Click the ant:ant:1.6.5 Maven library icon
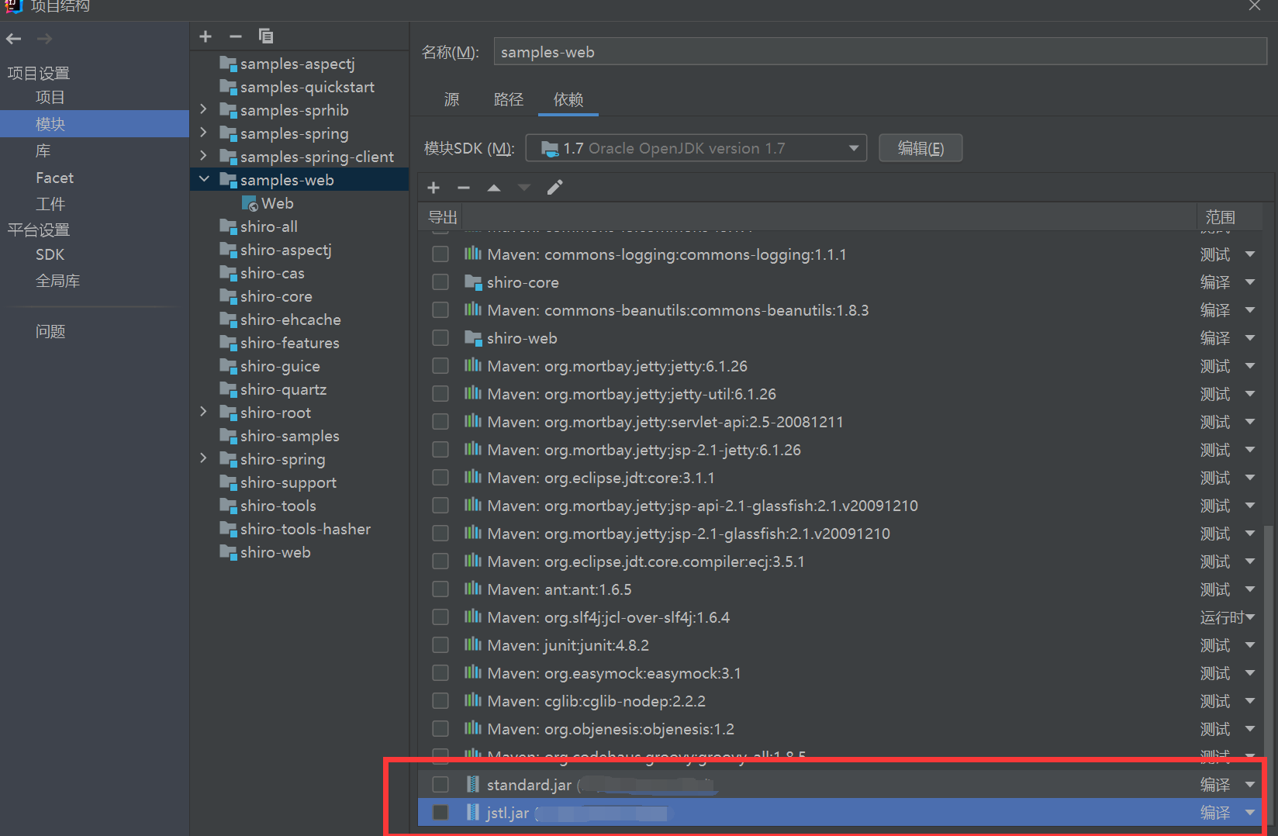The width and height of the screenshot is (1278, 836). (473, 589)
